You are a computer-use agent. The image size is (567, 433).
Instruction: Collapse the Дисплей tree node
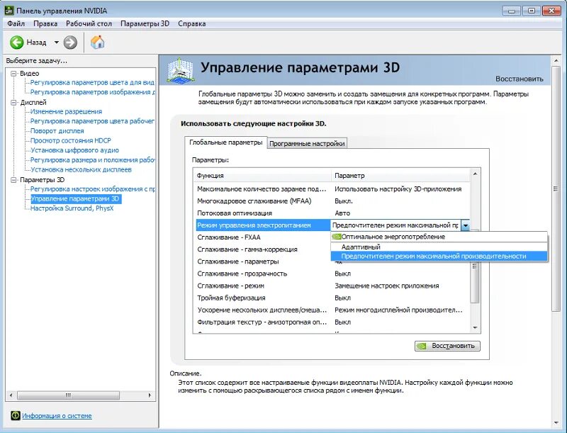(x=13, y=103)
